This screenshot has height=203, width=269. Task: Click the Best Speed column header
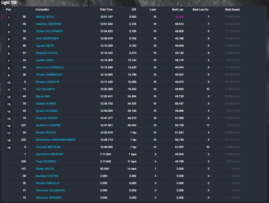[232, 9]
